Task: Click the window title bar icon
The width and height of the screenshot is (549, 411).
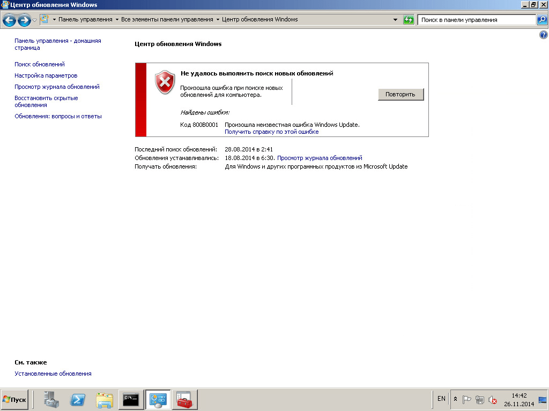Action: click(x=5, y=5)
